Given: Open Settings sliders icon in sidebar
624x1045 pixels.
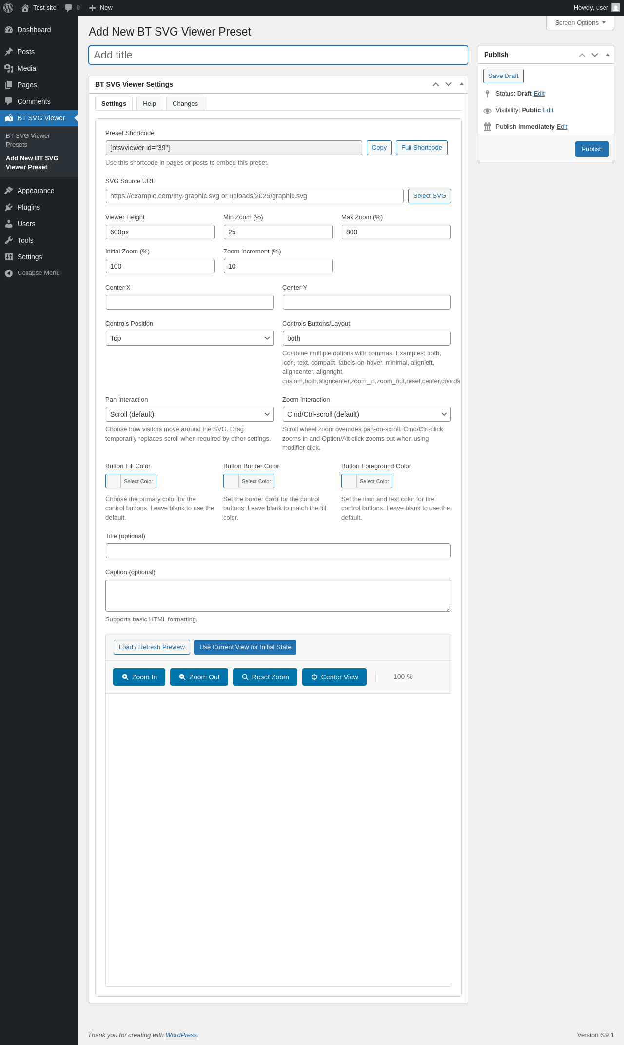Looking at the screenshot, I should pos(9,257).
